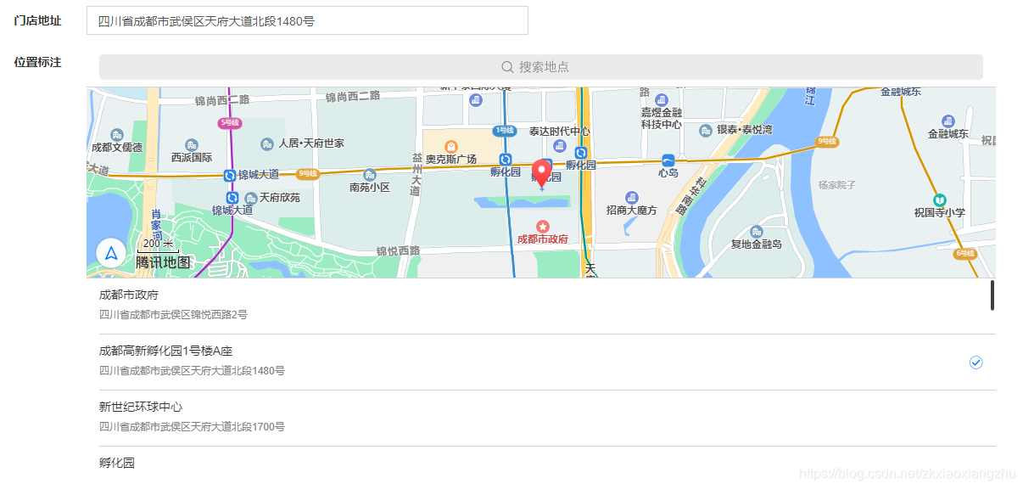This screenshot has width=1023, height=489.
Task: Click the 奥克斯广场 shopping icon
Action: [x=450, y=146]
